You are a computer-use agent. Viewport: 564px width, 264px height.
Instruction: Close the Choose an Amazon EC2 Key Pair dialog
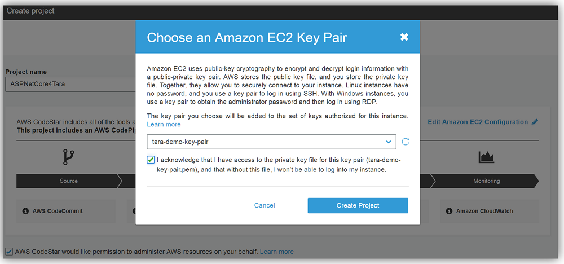point(404,37)
